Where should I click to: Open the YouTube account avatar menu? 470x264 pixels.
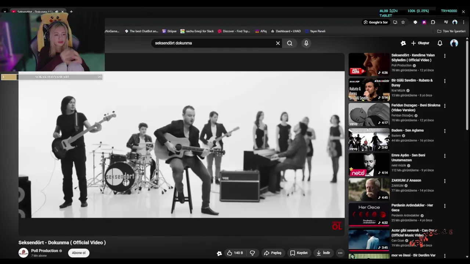click(454, 43)
